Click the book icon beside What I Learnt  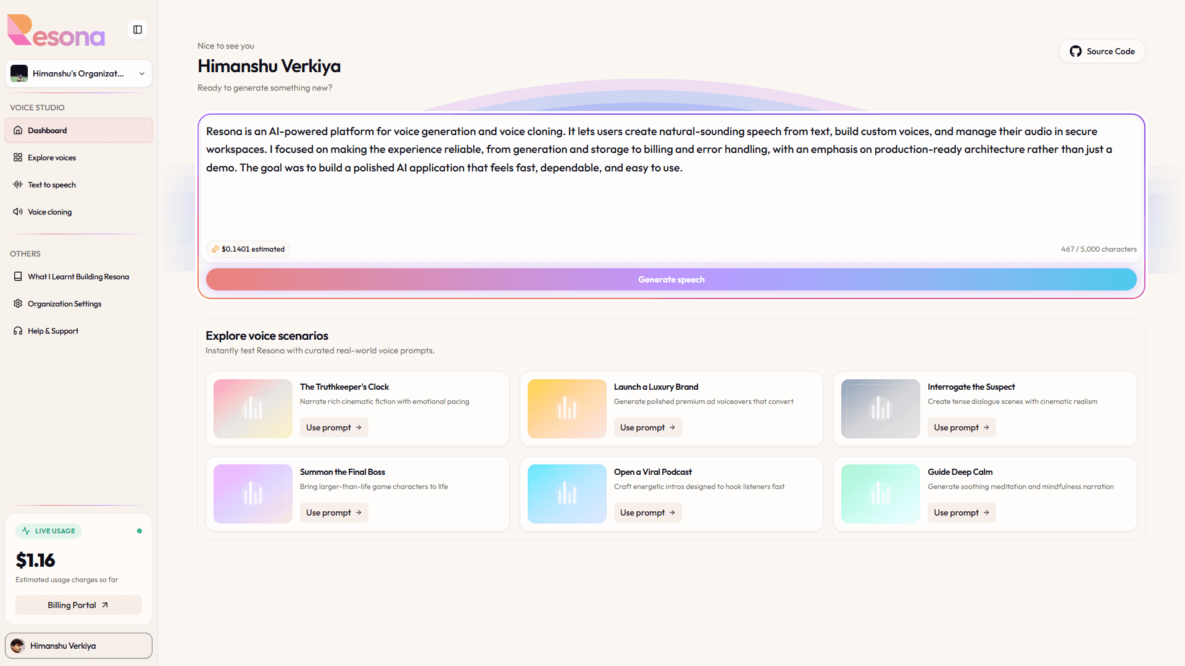point(18,276)
